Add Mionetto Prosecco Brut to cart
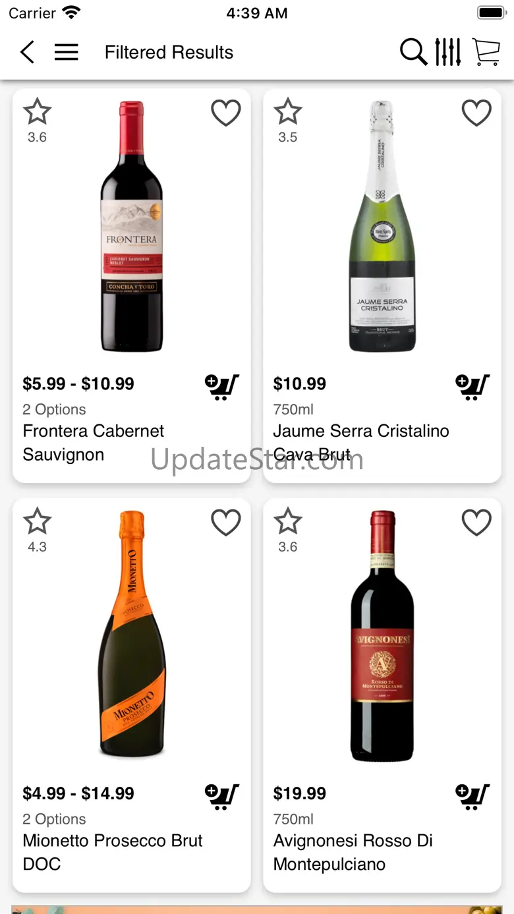Viewport: 514px width, 914px height. tap(222, 797)
